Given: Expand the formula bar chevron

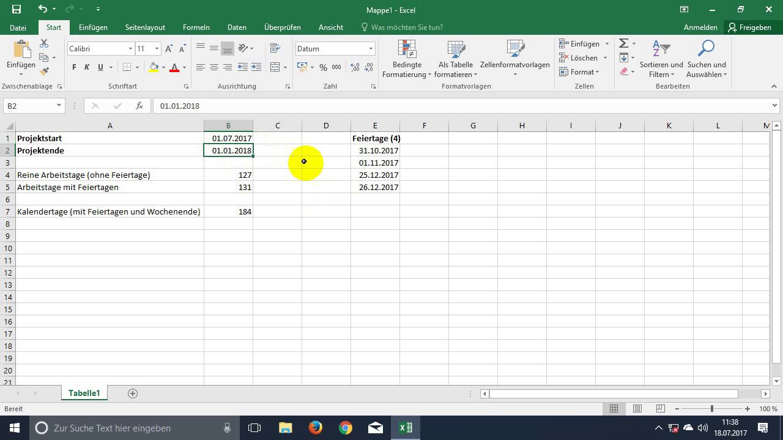Looking at the screenshot, I should click(x=775, y=106).
